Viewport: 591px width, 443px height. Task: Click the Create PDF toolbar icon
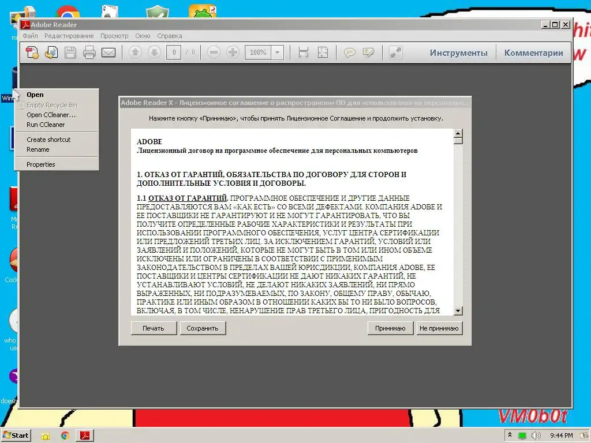click(x=32, y=52)
